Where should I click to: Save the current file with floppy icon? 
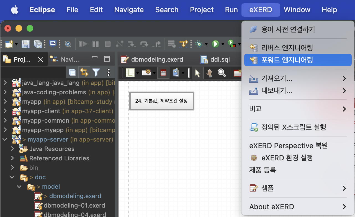[26, 44]
